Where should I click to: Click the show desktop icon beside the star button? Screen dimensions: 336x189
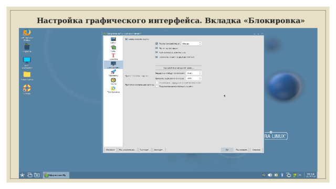[x=29, y=175]
